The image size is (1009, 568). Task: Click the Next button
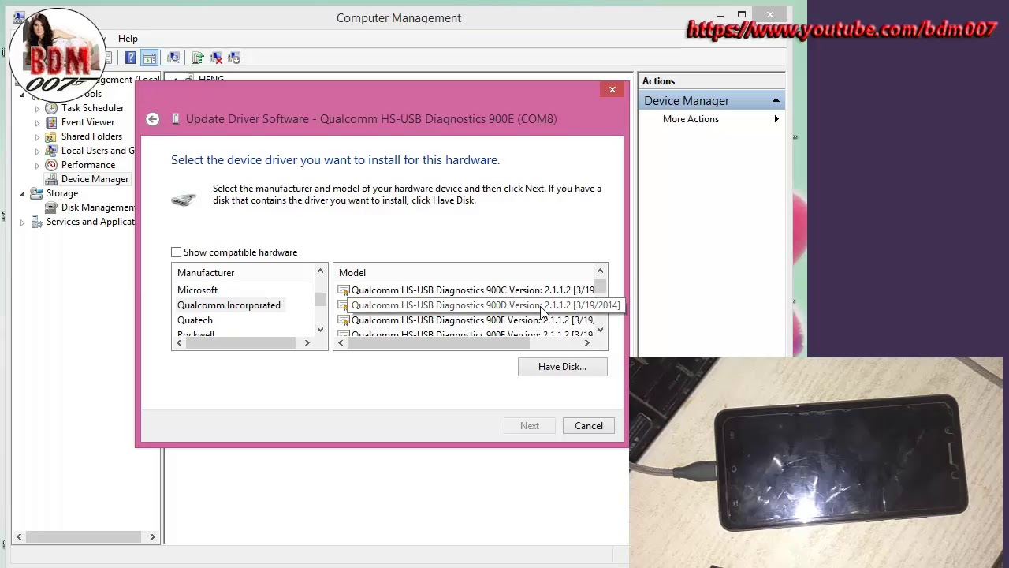coord(530,426)
